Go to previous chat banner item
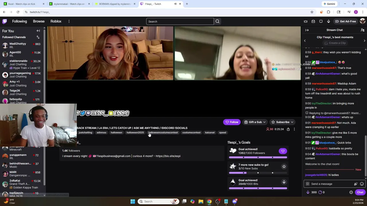Image resolution: width=367 pixels, height=206 pixels. pyautogui.click(x=305, y=41)
